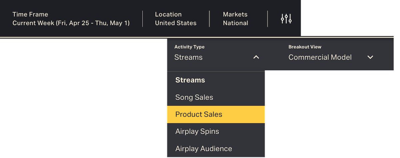Screen dimensions: 400x158
Task: Click the Activity Type label
Action: (x=189, y=47)
